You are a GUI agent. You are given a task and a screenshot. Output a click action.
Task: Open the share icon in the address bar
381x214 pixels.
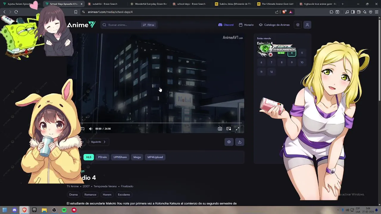pos(277,12)
